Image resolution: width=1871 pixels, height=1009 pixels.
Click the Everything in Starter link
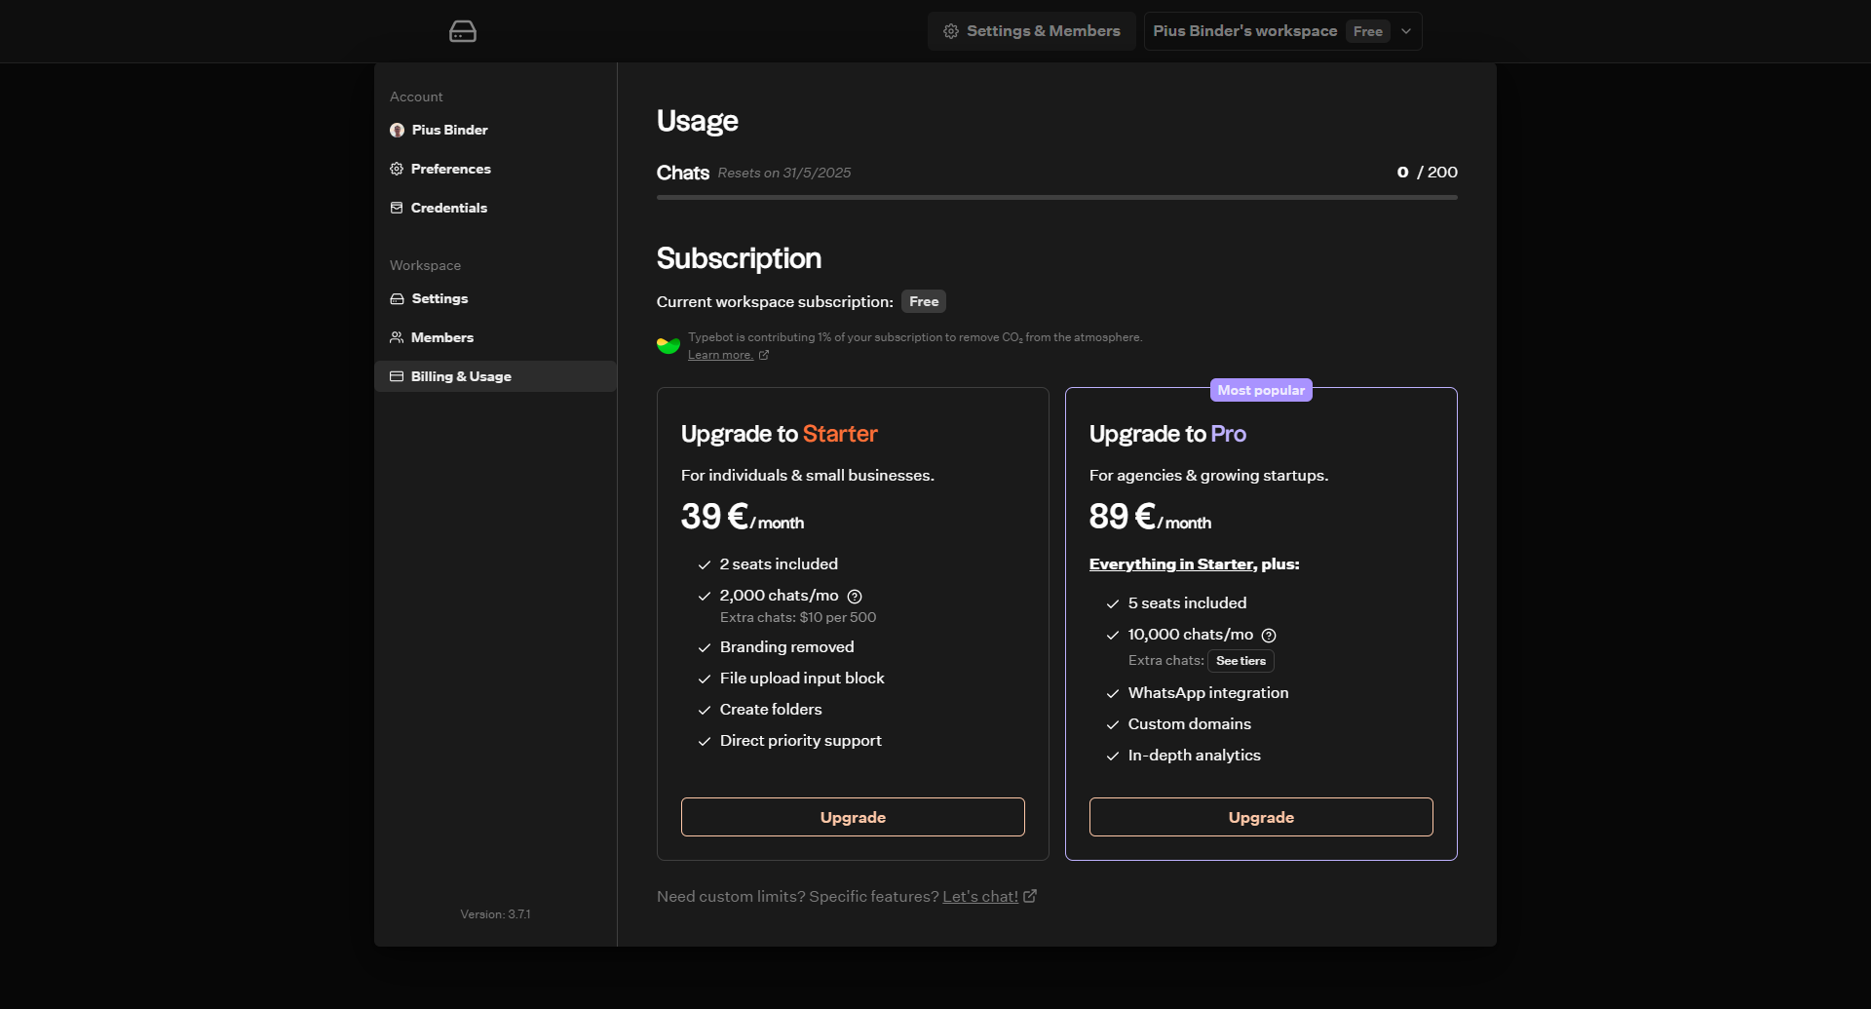tap(1172, 564)
